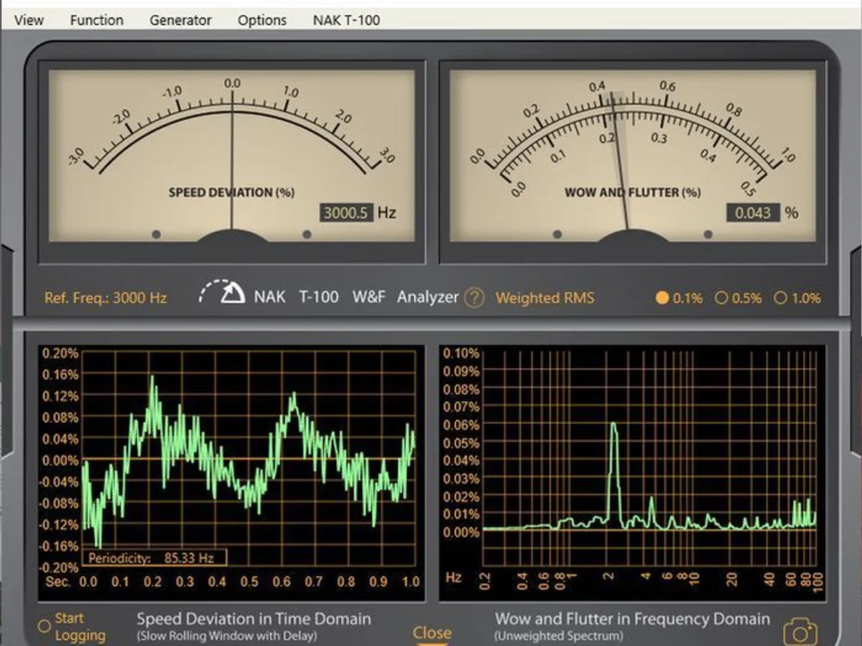Enable Start Logging
This screenshot has height=646, width=862.
(x=45, y=625)
